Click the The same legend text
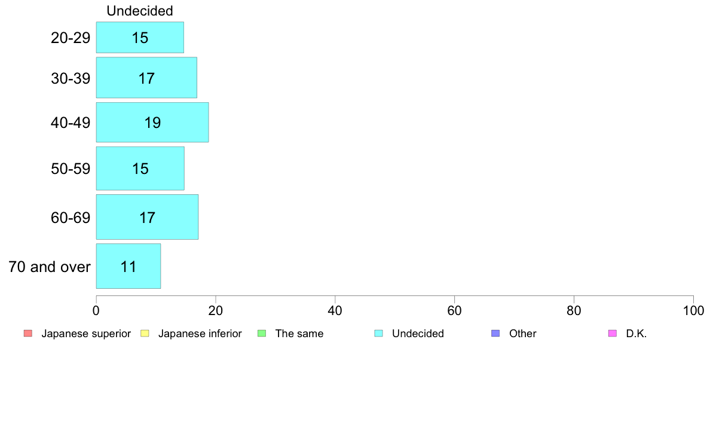 299,334
